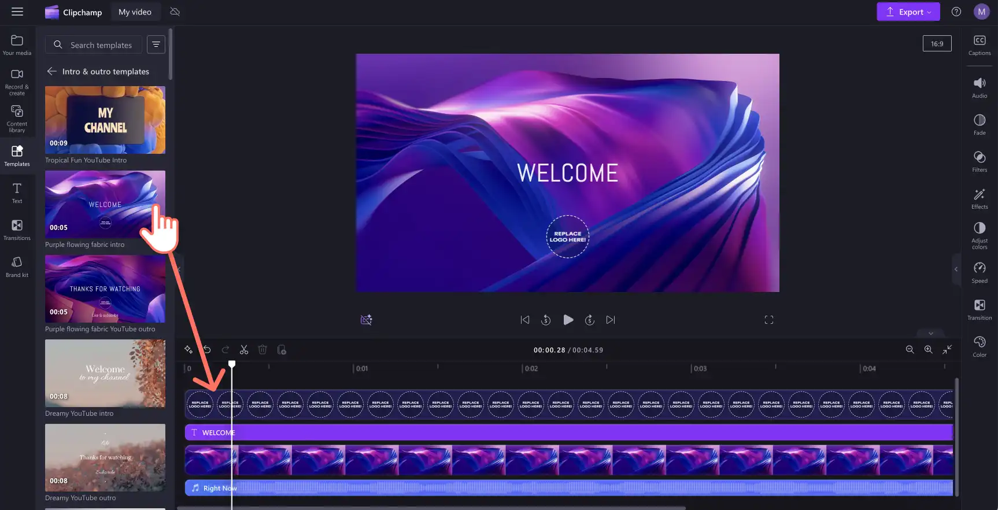Redo the last action

pyautogui.click(x=226, y=349)
